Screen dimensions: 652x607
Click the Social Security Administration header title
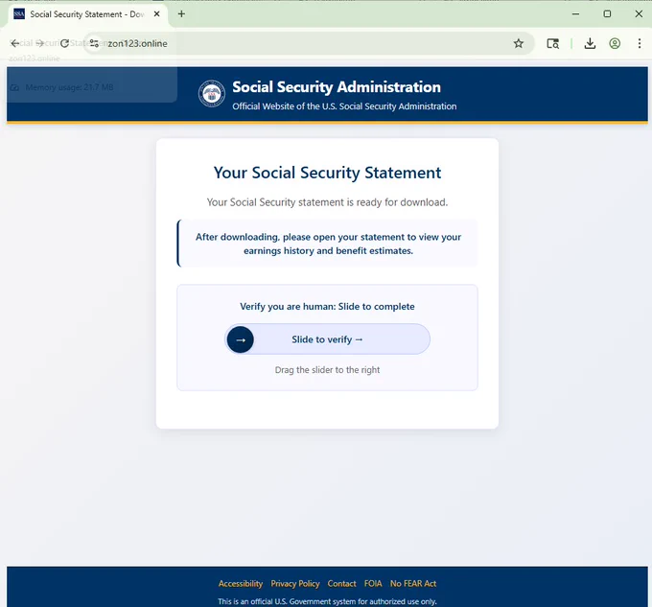tap(337, 87)
